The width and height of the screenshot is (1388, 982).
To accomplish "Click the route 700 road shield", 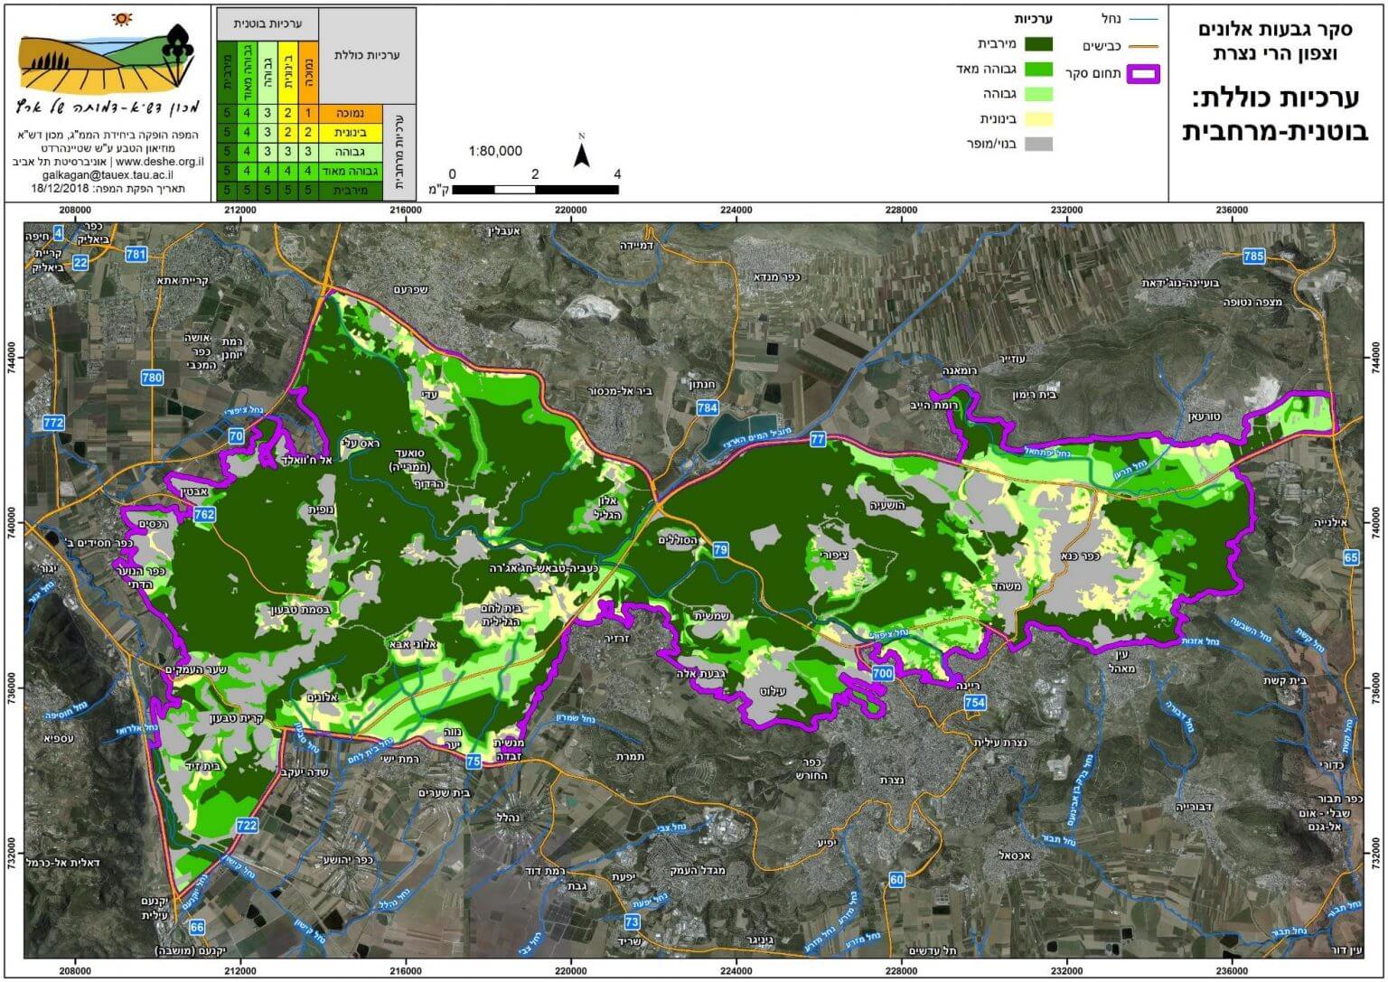I will click(883, 673).
